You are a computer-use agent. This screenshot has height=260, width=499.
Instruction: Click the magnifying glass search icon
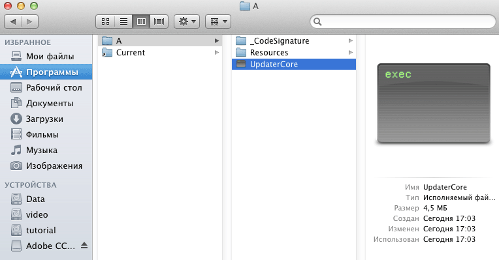pyautogui.click(x=317, y=22)
